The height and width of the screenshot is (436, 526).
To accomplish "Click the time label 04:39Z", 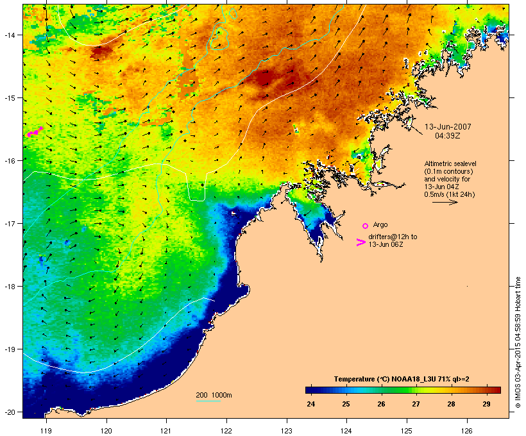I will tap(448, 136).
